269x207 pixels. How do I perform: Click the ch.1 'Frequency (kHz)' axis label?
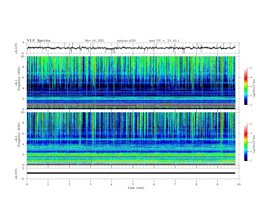(x=19, y=78)
